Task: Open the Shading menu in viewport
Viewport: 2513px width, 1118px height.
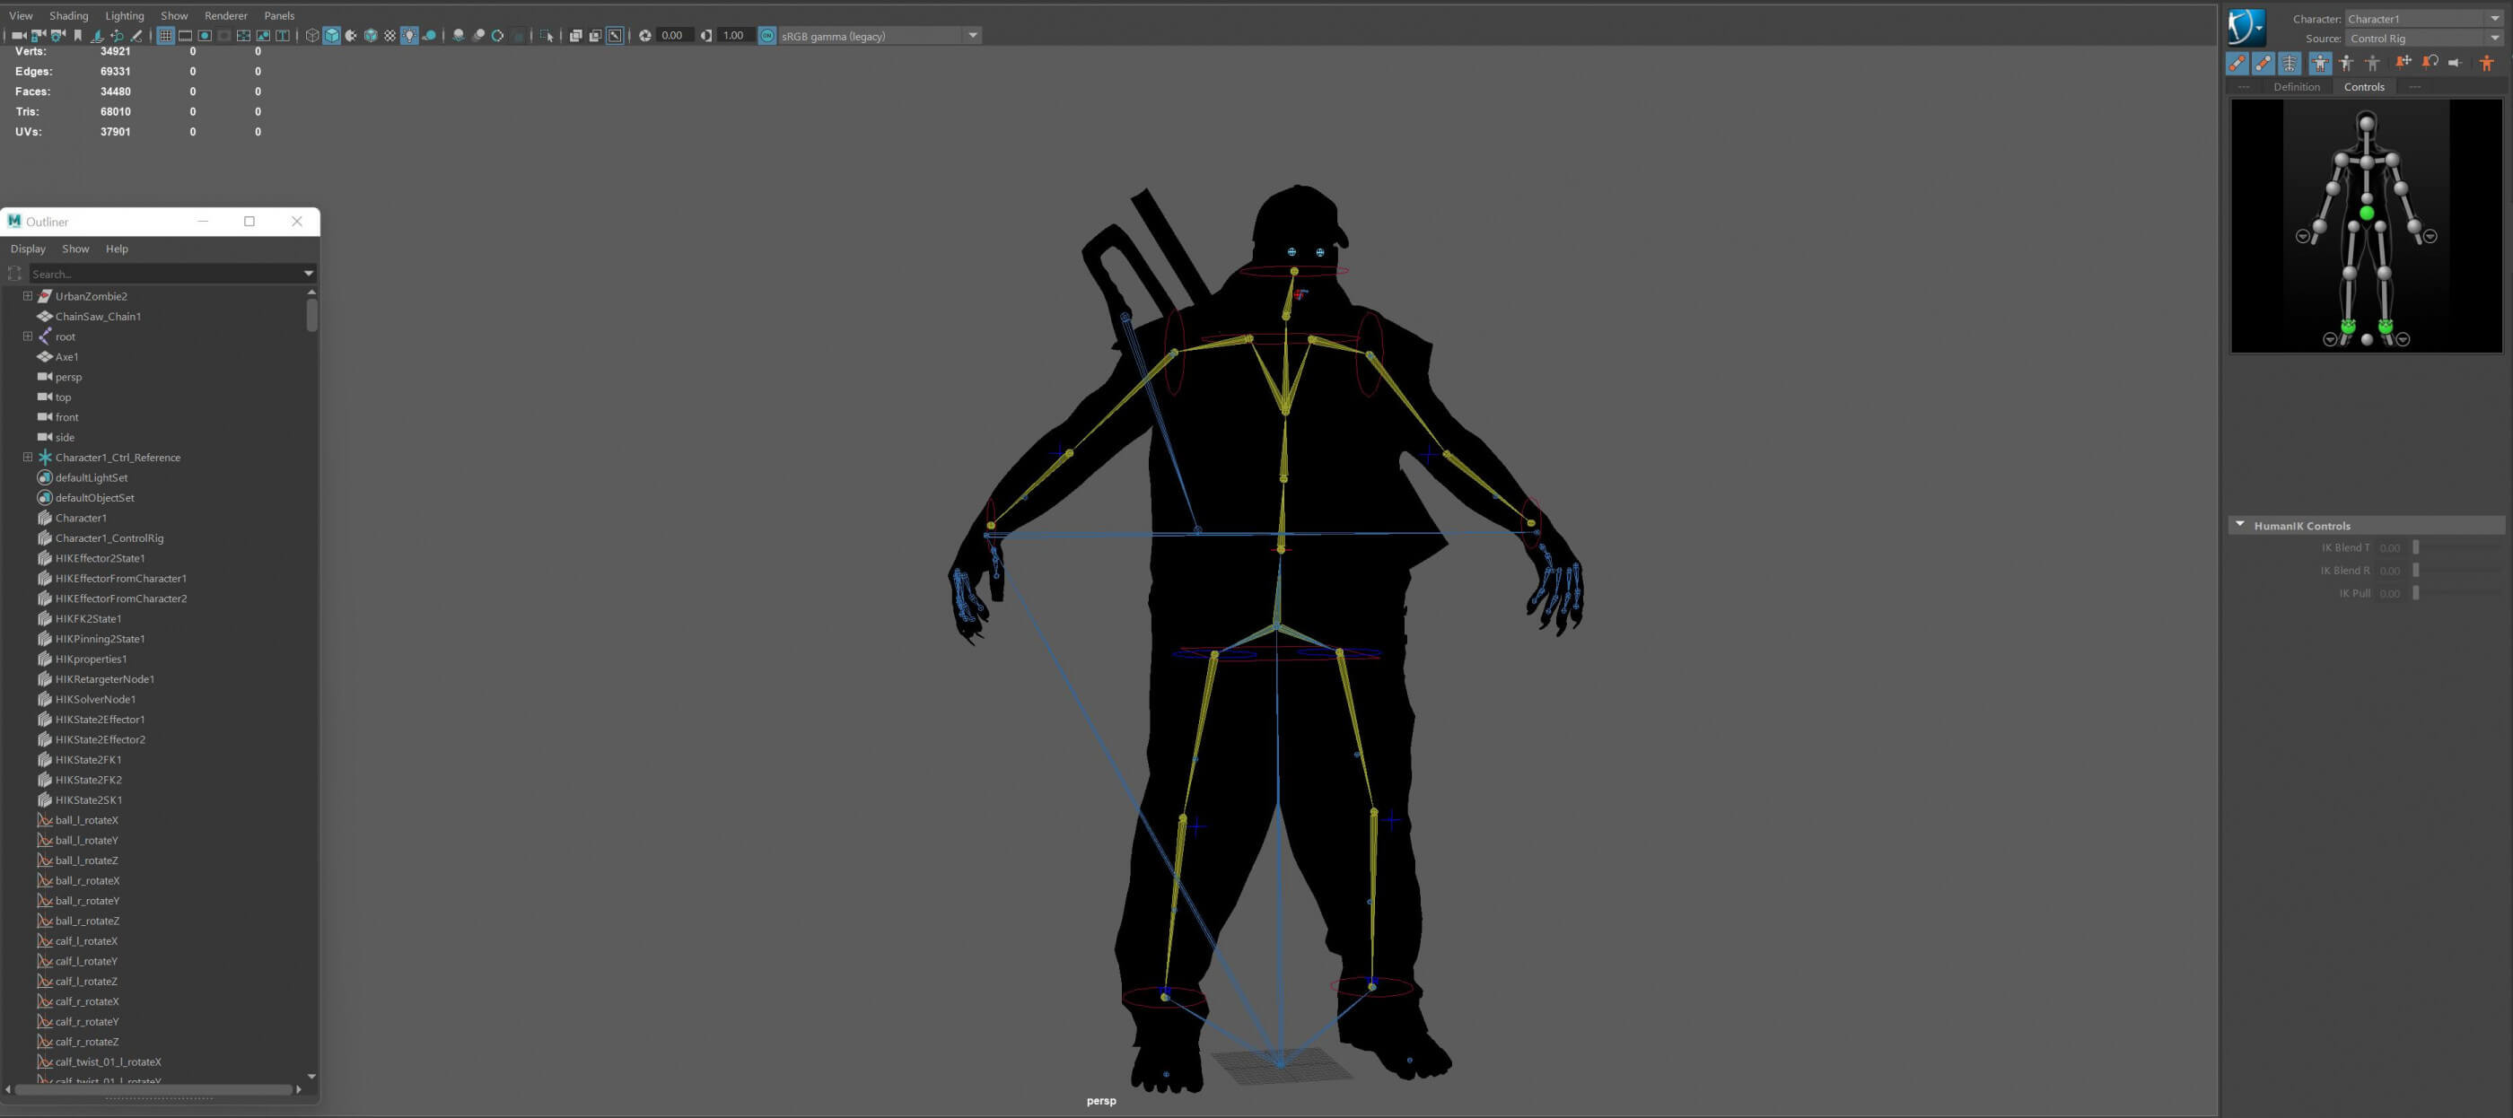Action: (68, 15)
